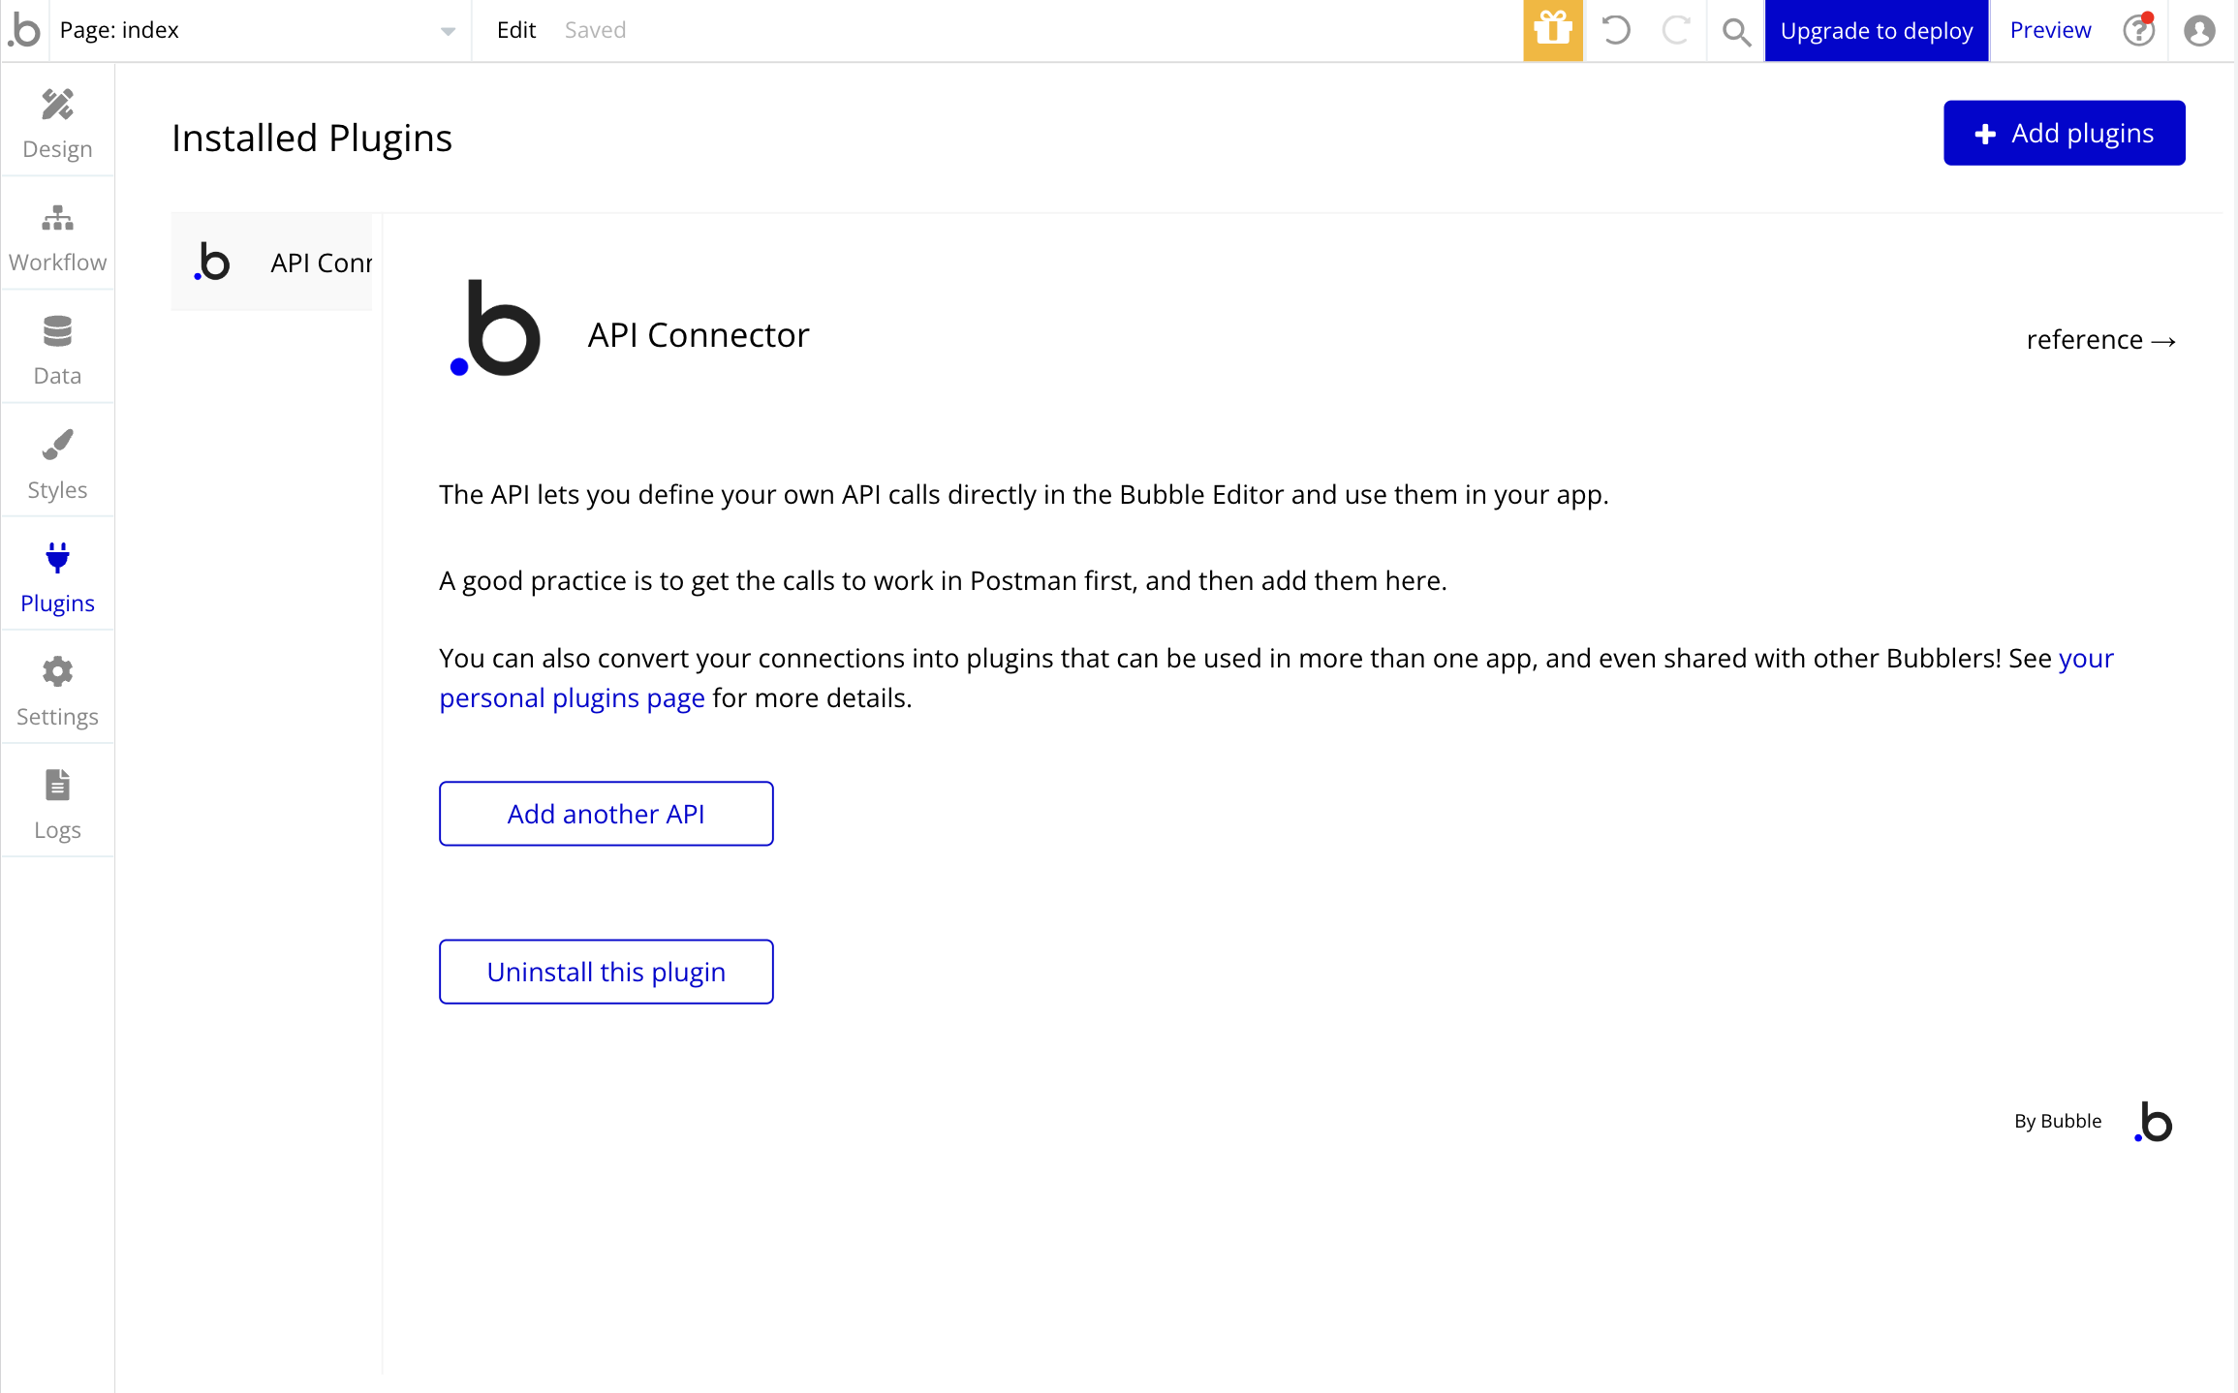
Task: Open the search interface
Action: [x=1736, y=29]
